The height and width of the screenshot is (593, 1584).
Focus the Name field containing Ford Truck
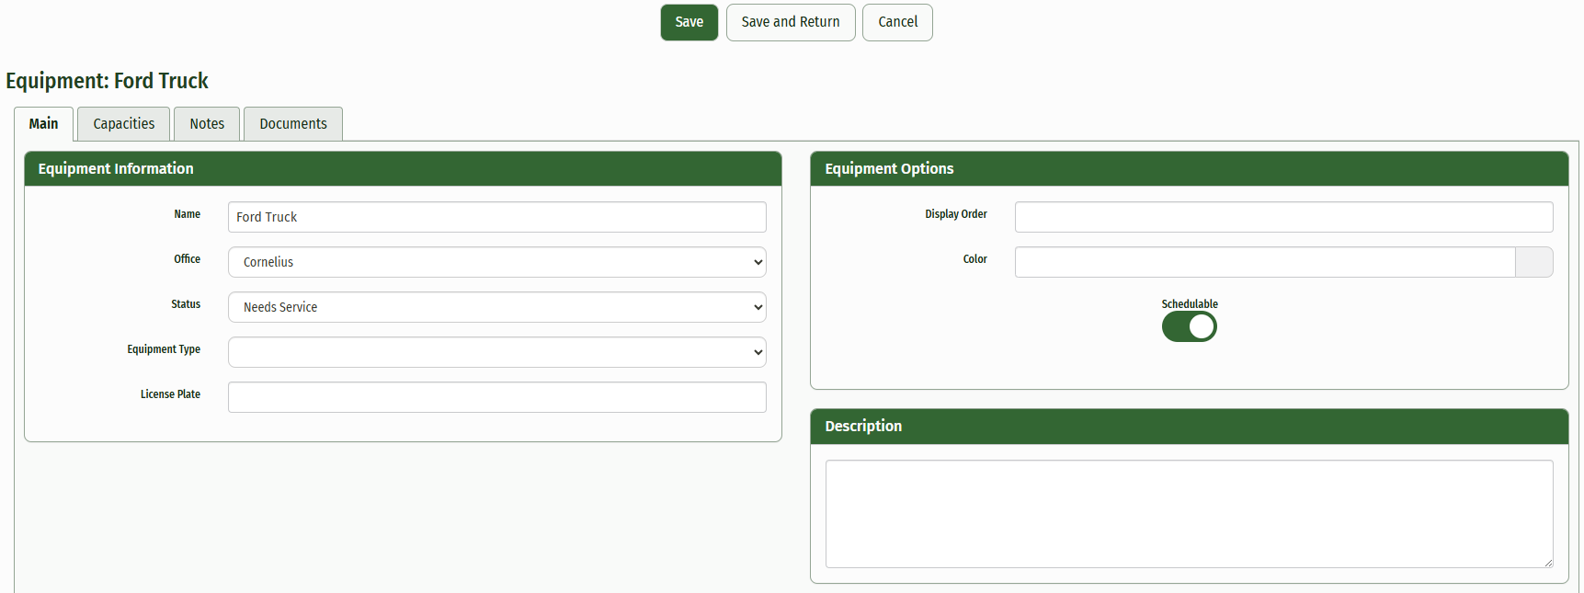click(x=496, y=217)
